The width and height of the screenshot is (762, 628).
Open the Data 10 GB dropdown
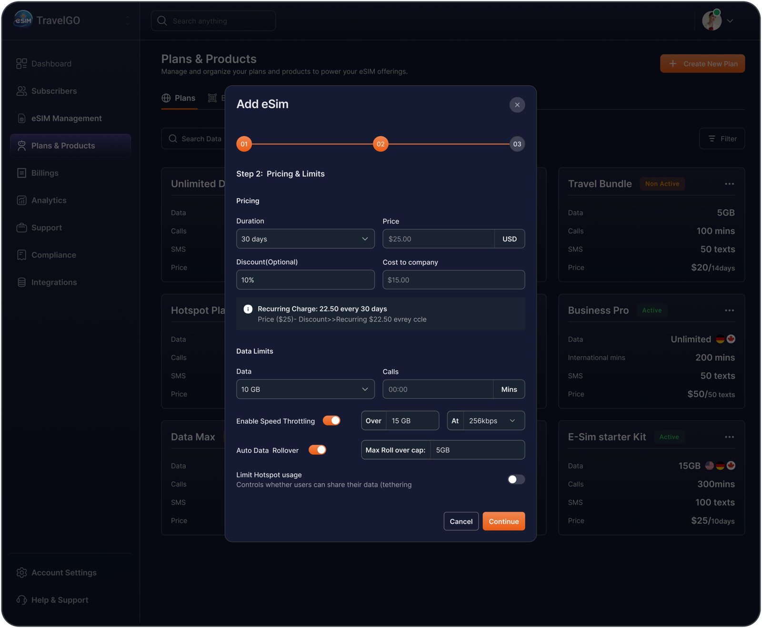(x=305, y=389)
